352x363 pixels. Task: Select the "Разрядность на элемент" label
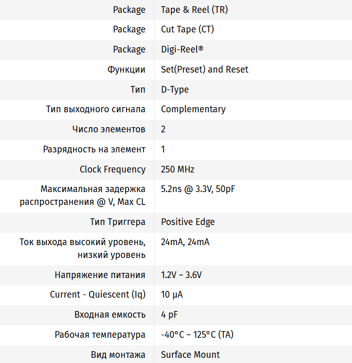pyautogui.click(x=94, y=149)
